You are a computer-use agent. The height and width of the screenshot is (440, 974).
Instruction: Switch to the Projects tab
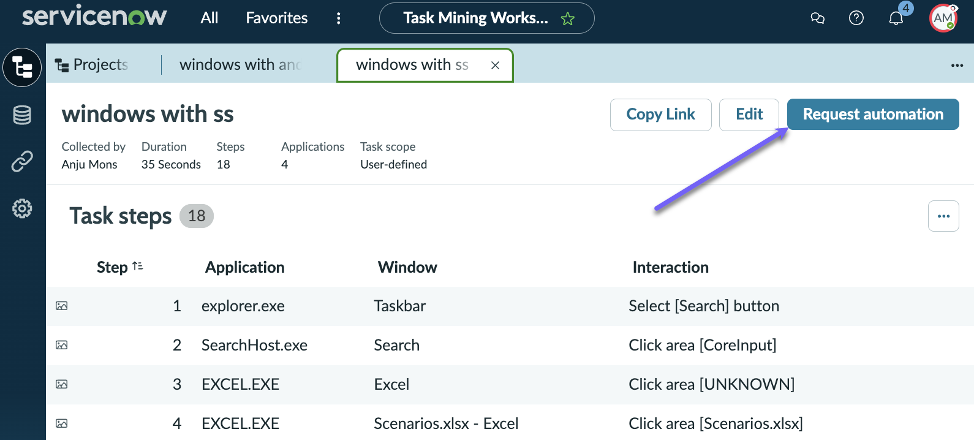[x=92, y=64]
